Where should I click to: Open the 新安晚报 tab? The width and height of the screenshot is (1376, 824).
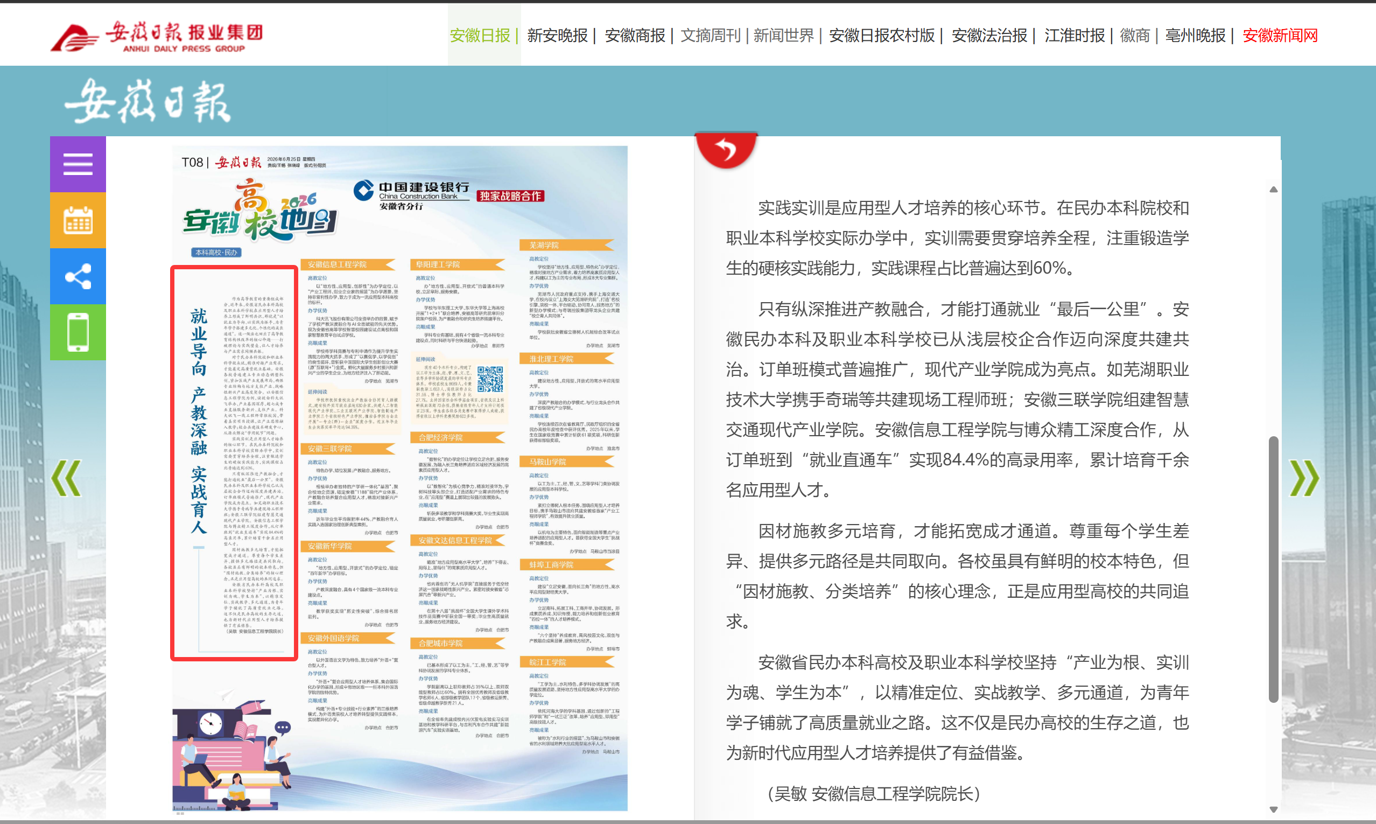point(557,36)
